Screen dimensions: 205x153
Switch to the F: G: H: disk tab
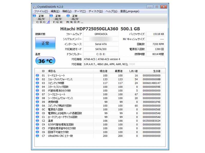click(x=58, y=19)
